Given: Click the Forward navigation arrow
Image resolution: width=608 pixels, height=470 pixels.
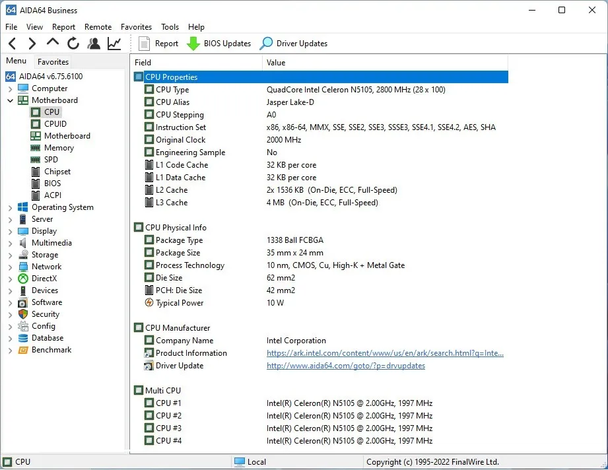Looking at the screenshot, I should coord(32,44).
